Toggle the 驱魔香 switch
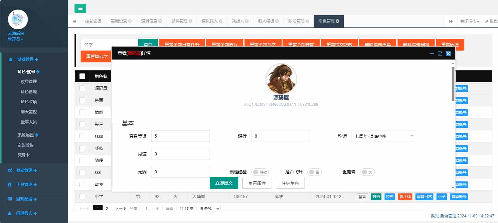Screen dimensions: 498x223 click(367, 172)
